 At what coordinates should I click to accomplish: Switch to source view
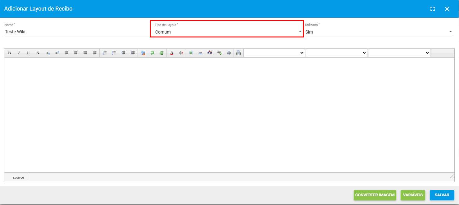tap(18, 177)
